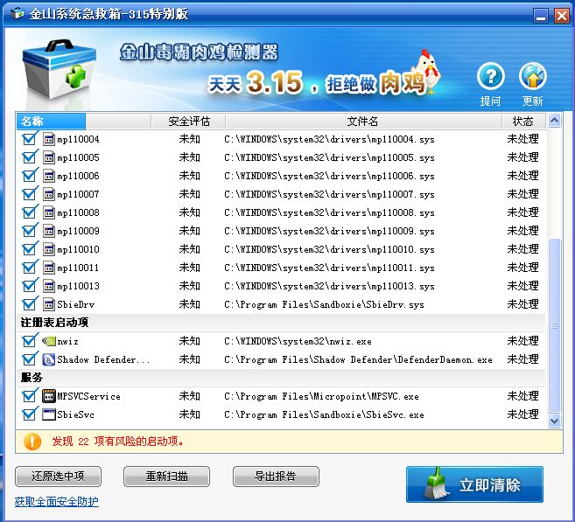Click the SbieSvc window icon

[x=49, y=414]
